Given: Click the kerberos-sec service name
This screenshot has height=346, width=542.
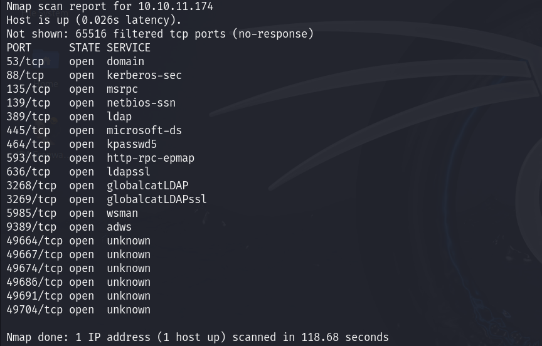Looking at the screenshot, I should click(x=144, y=75).
